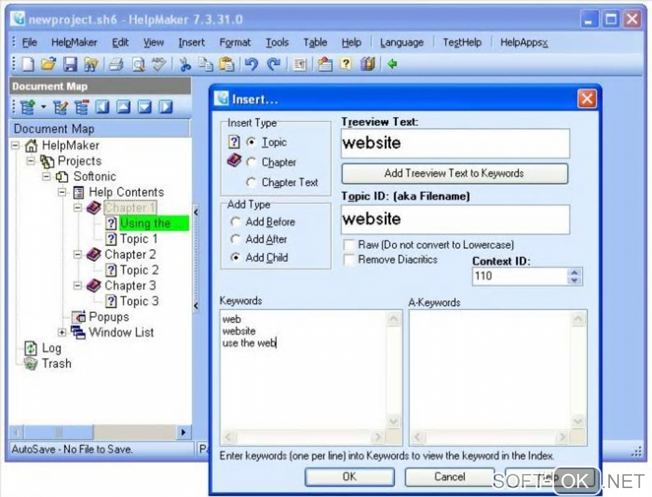652x497 pixels.
Task: Collapse the Chapter 2 node
Action: 77,254
